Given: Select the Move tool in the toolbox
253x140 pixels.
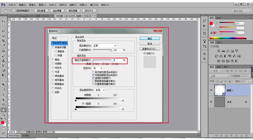Looking at the screenshot, I should 3,21.
